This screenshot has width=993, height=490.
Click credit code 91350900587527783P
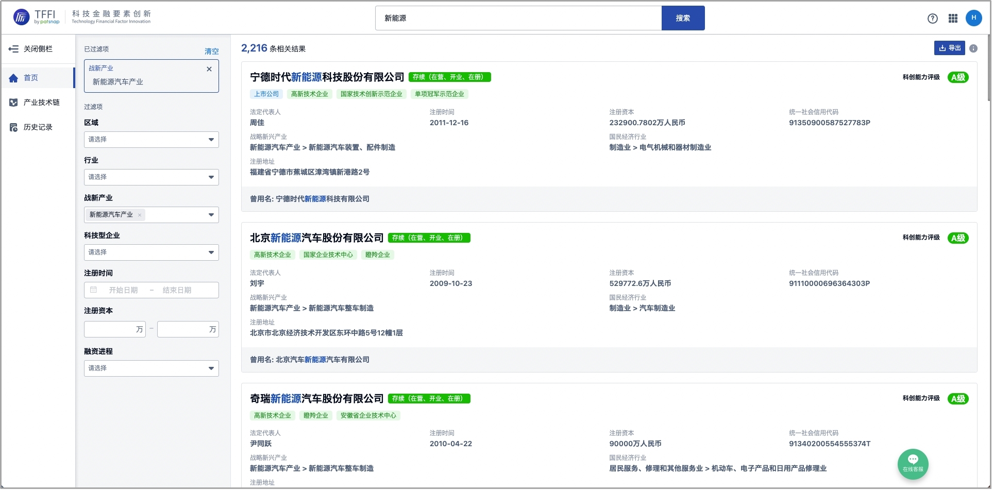(x=829, y=123)
